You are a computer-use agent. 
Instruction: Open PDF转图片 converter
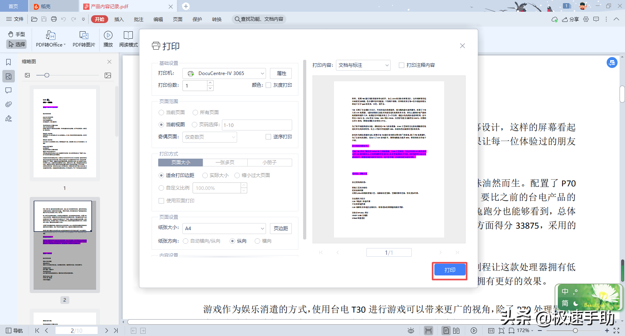pos(84,39)
